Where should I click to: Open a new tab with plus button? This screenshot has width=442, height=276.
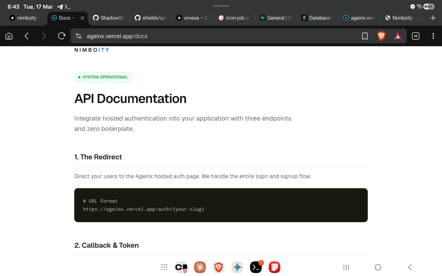tap(433, 18)
